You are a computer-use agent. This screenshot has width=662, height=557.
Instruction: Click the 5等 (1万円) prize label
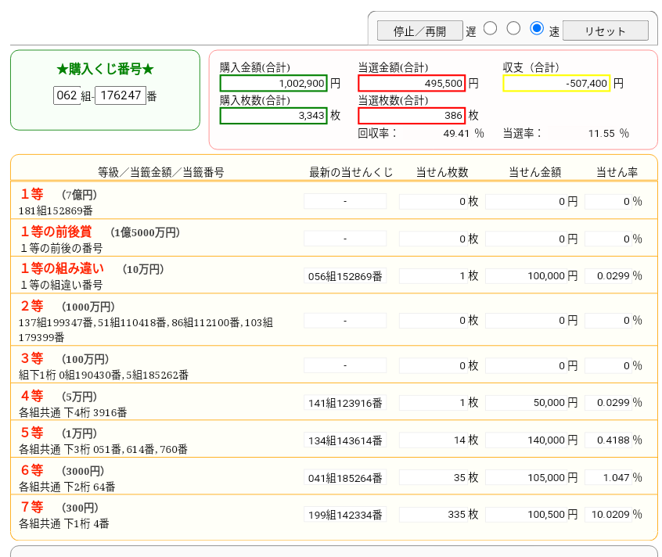point(59,433)
